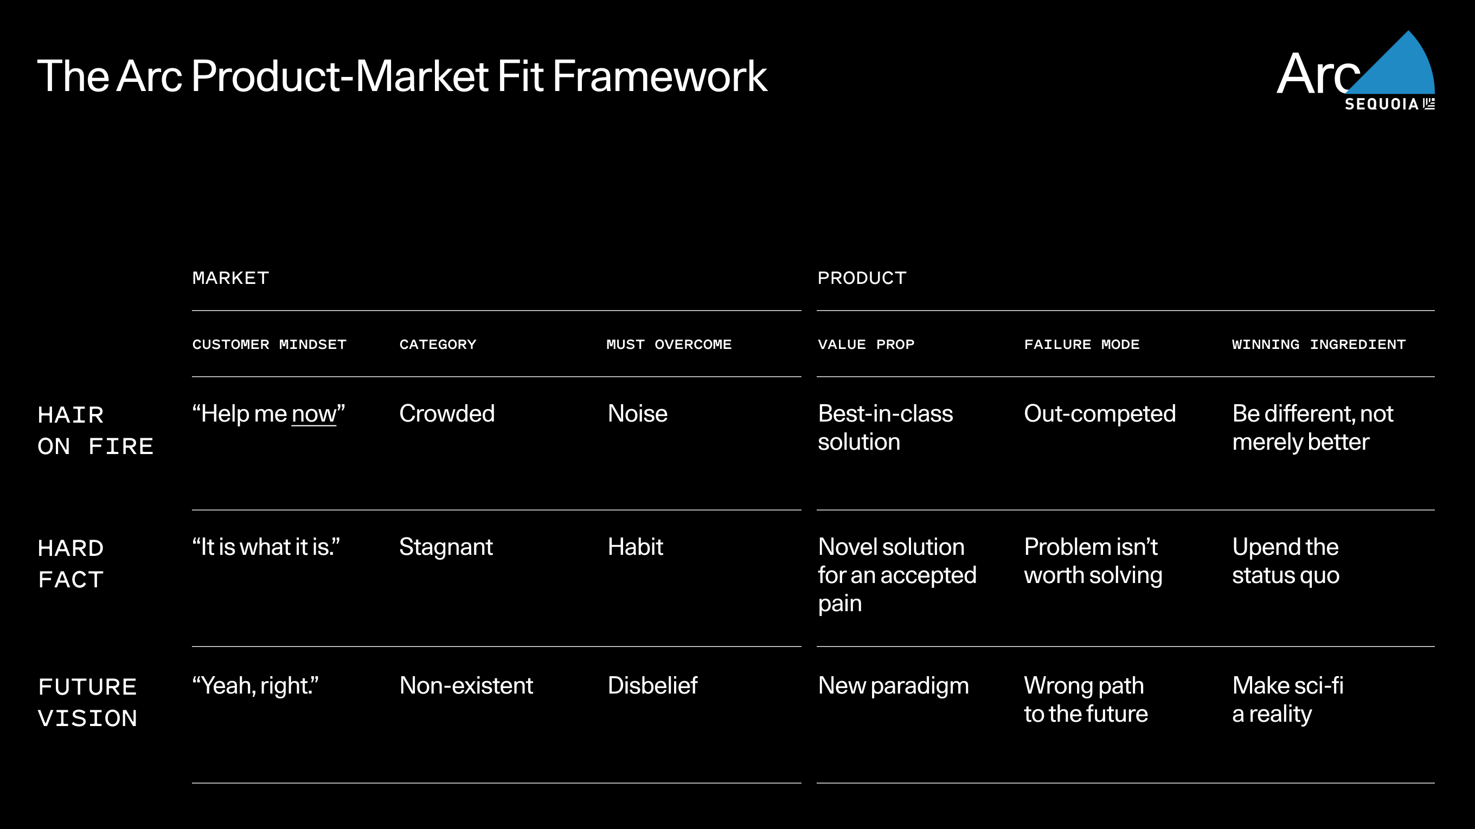Click the PRODUCT section header
Screen dimensions: 1475x829
(x=862, y=278)
